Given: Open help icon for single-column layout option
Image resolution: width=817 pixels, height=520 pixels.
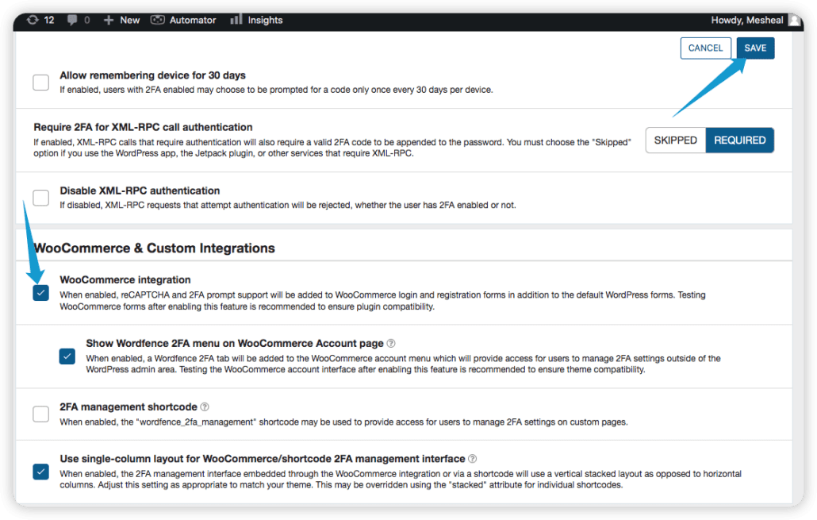Looking at the screenshot, I should tap(472, 459).
